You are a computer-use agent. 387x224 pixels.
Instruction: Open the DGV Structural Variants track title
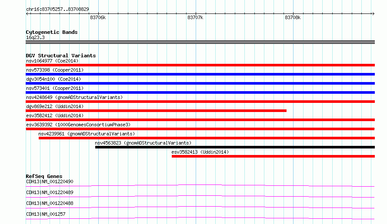(61, 56)
